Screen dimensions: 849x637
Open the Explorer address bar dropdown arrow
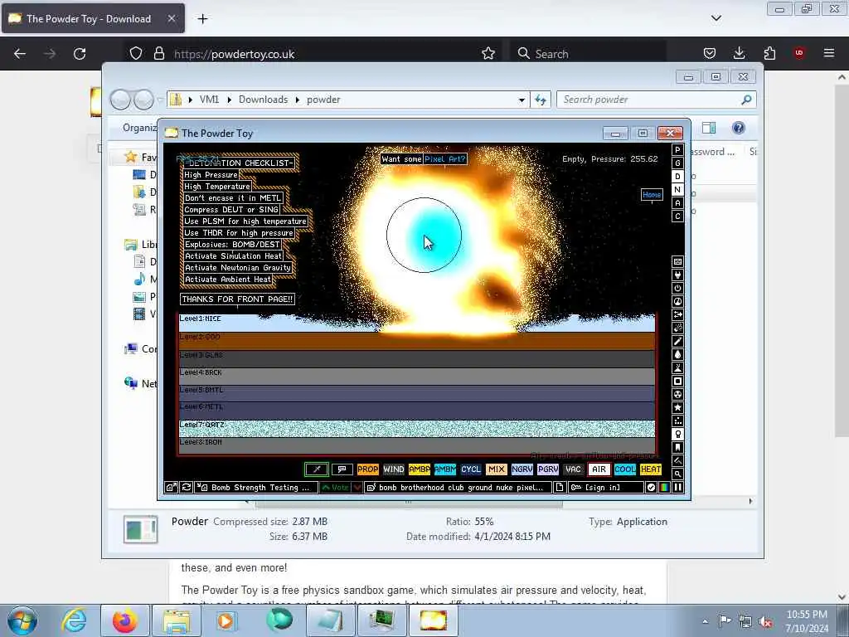[x=522, y=100]
